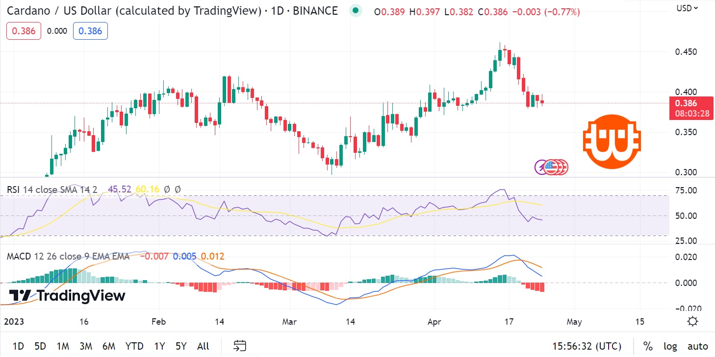Click the May label on the time axis
715x357 pixels.
[x=574, y=322]
